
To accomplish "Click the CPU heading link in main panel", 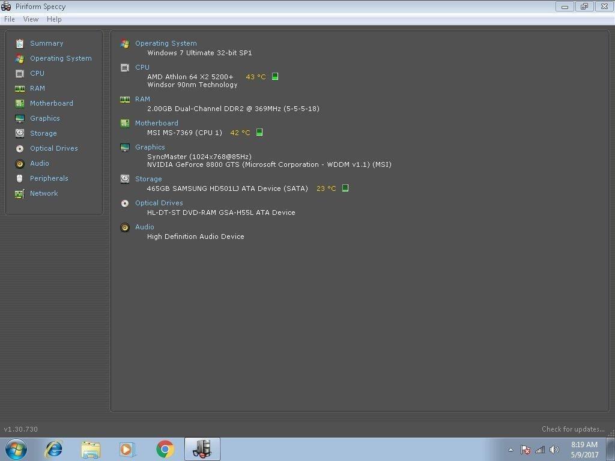I will pyautogui.click(x=142, y=67).
